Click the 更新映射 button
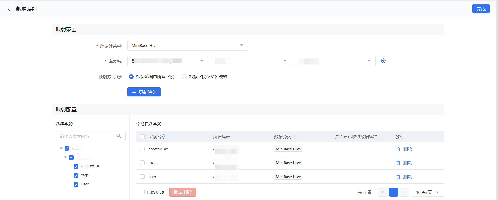 (x=144, y=92)
